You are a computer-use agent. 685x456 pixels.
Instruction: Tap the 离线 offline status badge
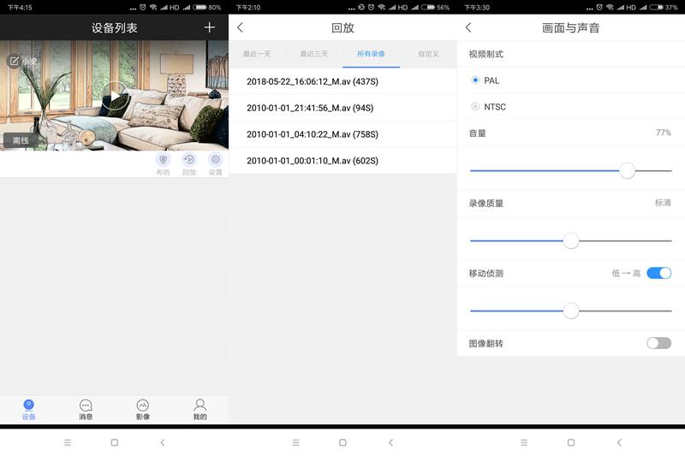click(21, 140)
